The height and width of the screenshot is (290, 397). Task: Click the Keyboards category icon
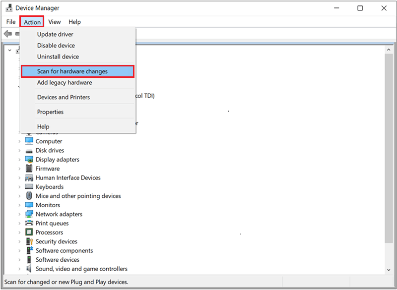coord(28,186)
